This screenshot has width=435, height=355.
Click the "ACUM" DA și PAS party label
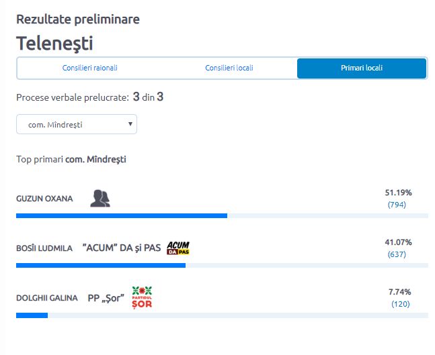tap(122, 248)
